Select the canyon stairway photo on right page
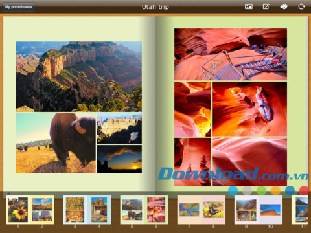The height and width of the screenshot is (233, 311). tap(231, 54)
